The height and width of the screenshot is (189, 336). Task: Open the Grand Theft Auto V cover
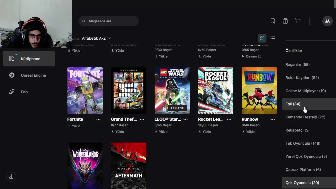coord(129,91)
